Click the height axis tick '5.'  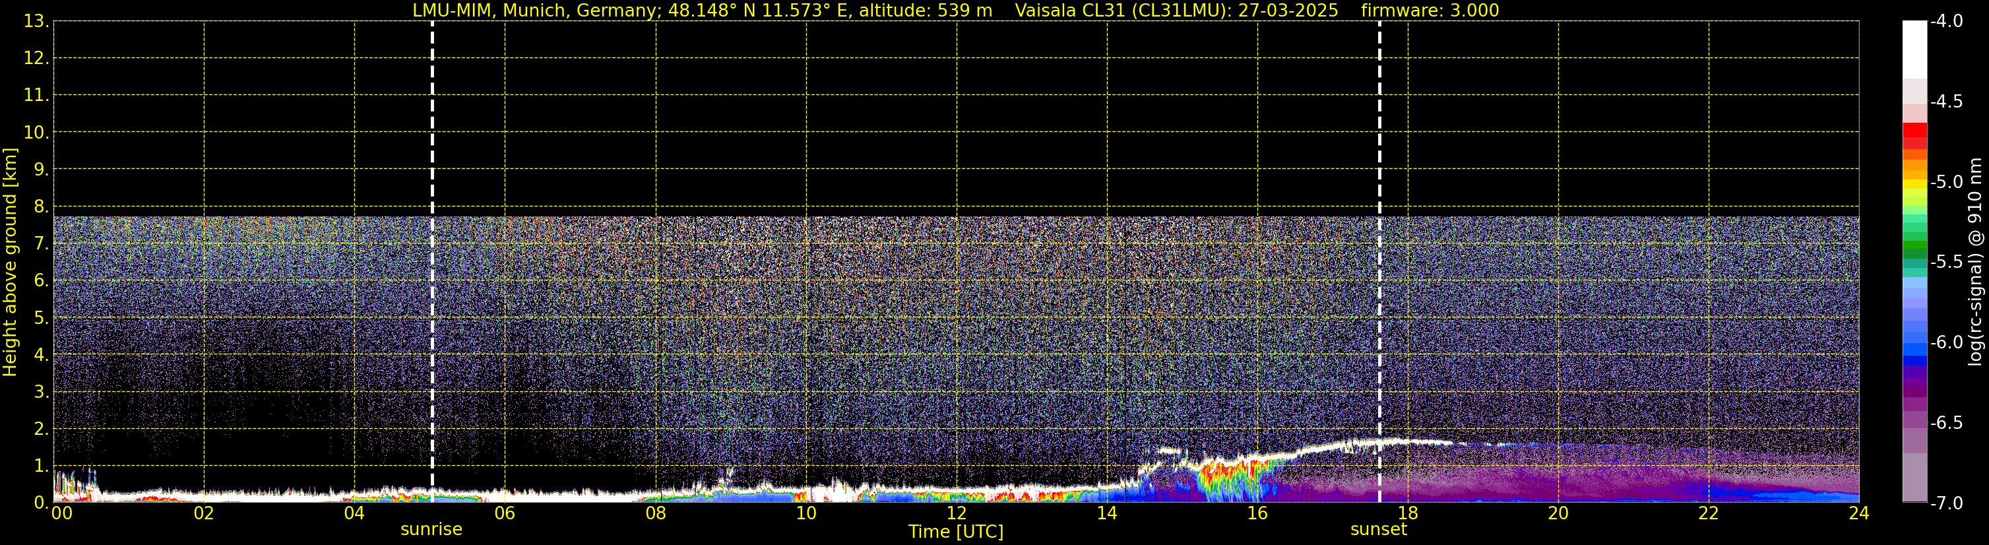41,317
